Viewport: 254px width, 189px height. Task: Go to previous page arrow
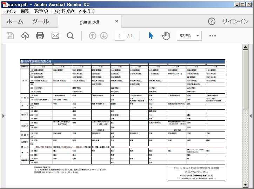click(x=93, y=36)
